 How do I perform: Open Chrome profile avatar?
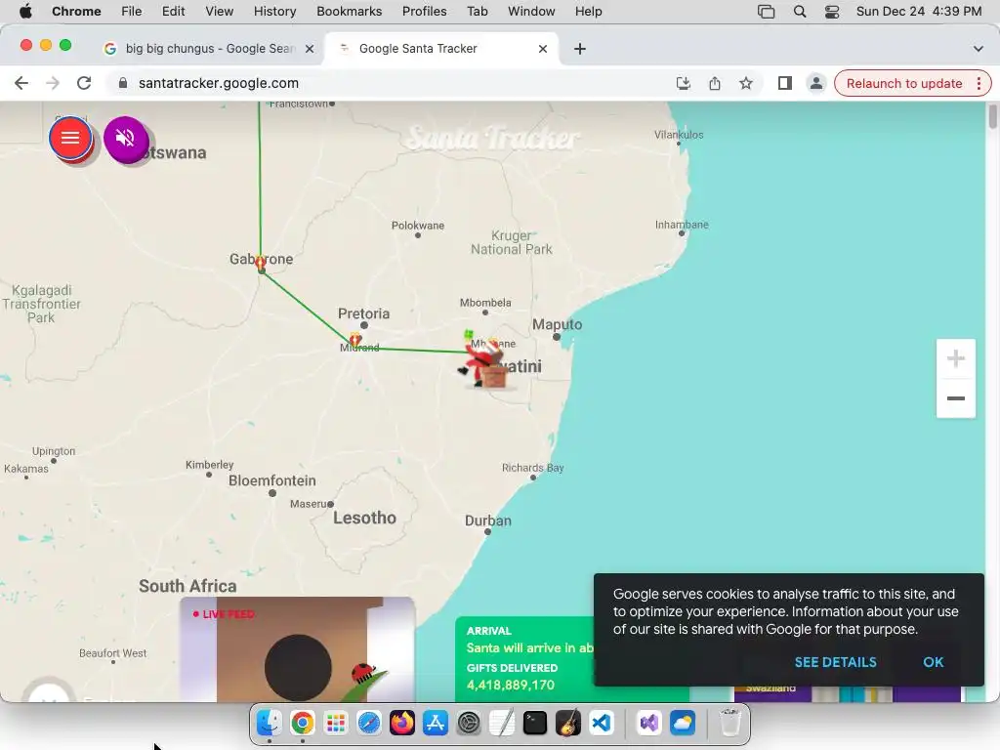click(815, 83)
